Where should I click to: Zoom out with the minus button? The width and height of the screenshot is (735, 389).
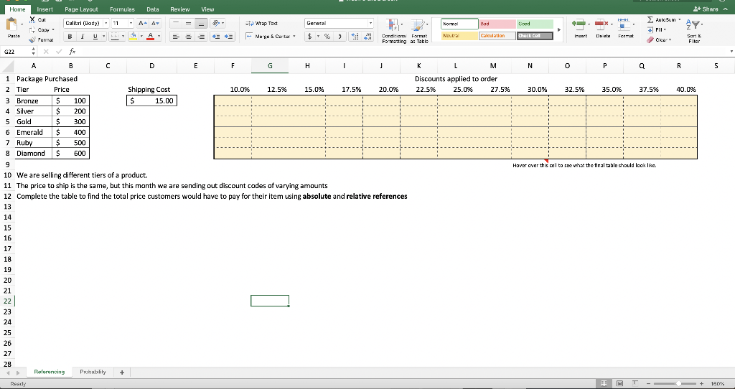(650, 384)
